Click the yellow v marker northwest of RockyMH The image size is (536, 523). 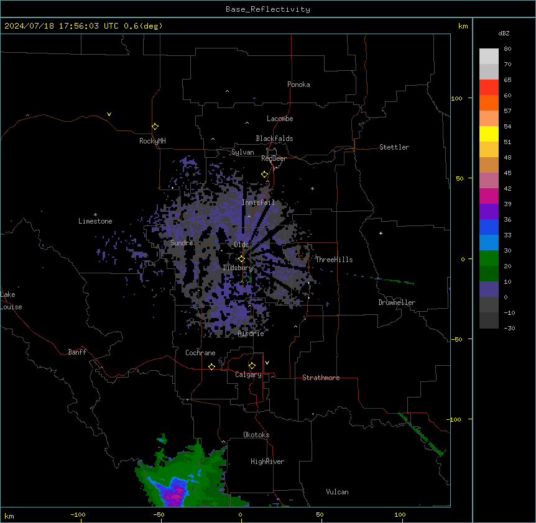[x=109, y=114]
